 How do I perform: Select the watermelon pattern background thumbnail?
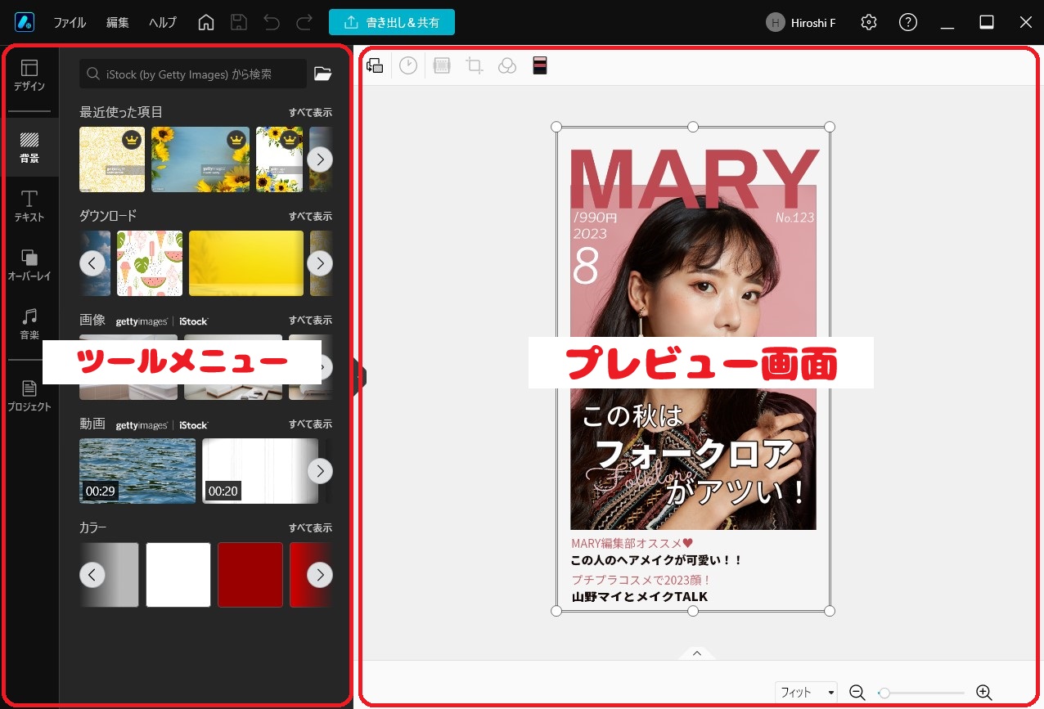pos(150,263)
